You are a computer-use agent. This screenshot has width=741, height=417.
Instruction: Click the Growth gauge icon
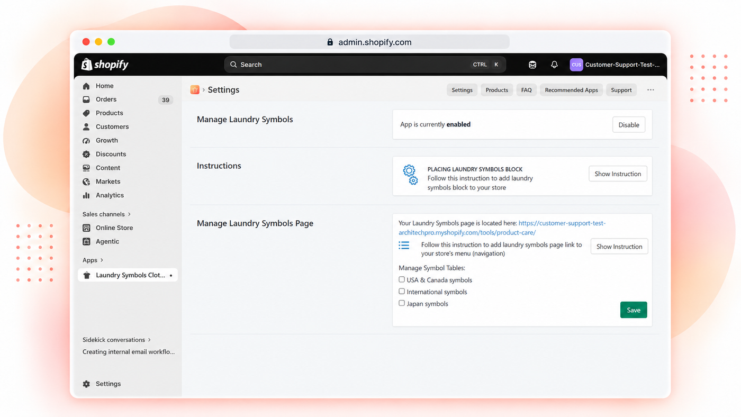coord(86,141)
